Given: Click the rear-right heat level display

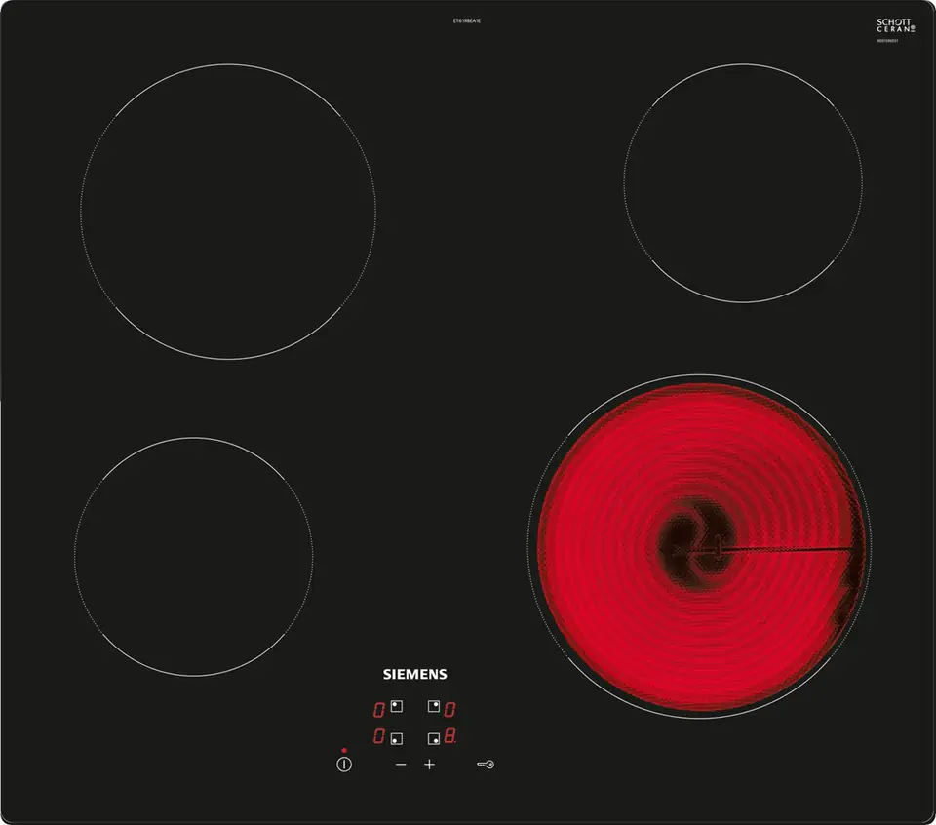Looking at the screenshot, I should pyautogui.click(x=450, y=709).
